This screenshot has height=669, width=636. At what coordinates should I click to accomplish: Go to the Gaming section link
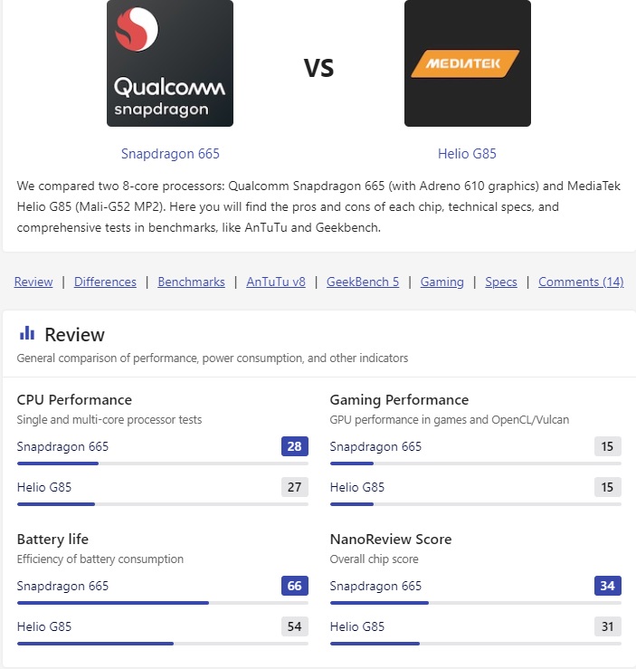441,282
